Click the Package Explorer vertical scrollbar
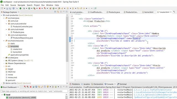 tap(67, 39)
